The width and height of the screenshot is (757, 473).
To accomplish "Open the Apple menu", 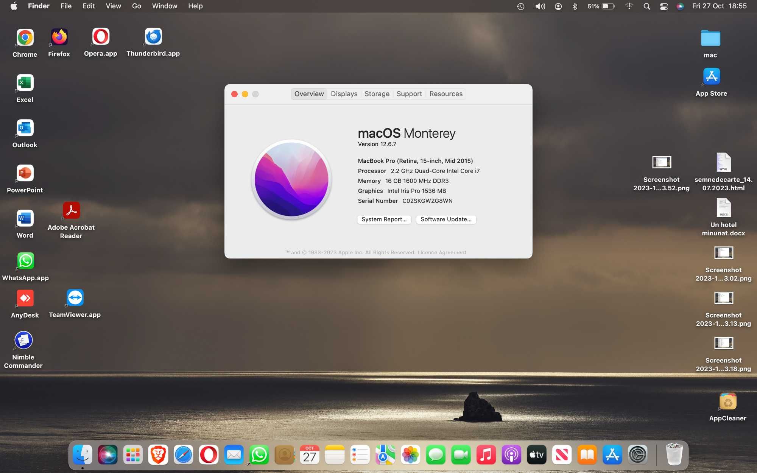I will tap(14, 6).
